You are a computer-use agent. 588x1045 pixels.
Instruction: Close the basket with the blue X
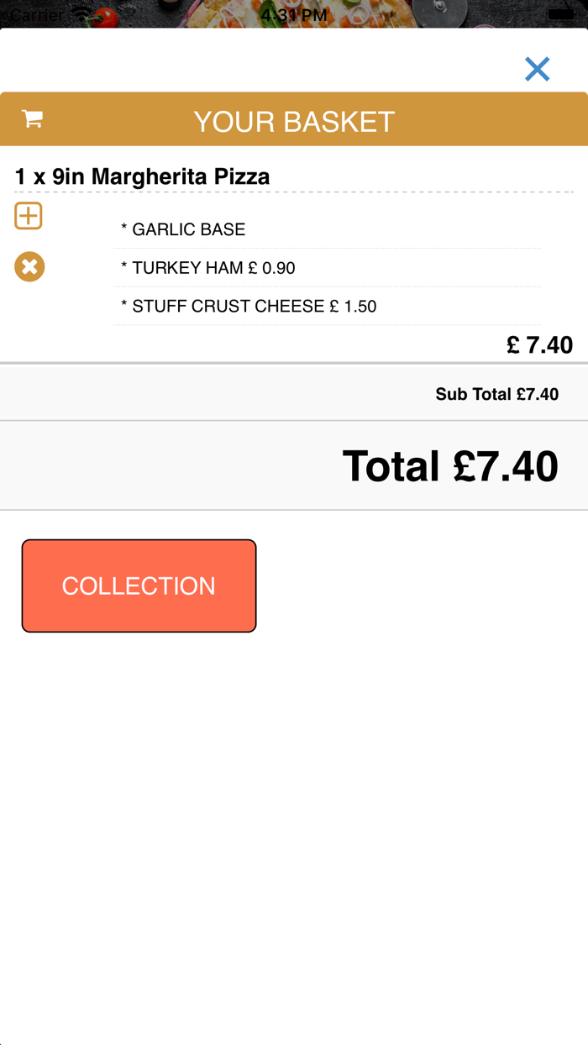537,69
